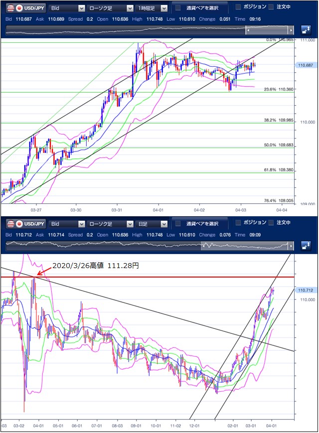Screen dimensions: 319x433
Task: Toggle ポジション checkbox in bottom chart
Action: pyautogui.click(x=238, y=222)
